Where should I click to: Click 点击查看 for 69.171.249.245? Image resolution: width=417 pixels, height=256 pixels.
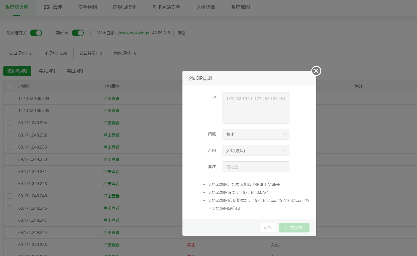[112, 245]
